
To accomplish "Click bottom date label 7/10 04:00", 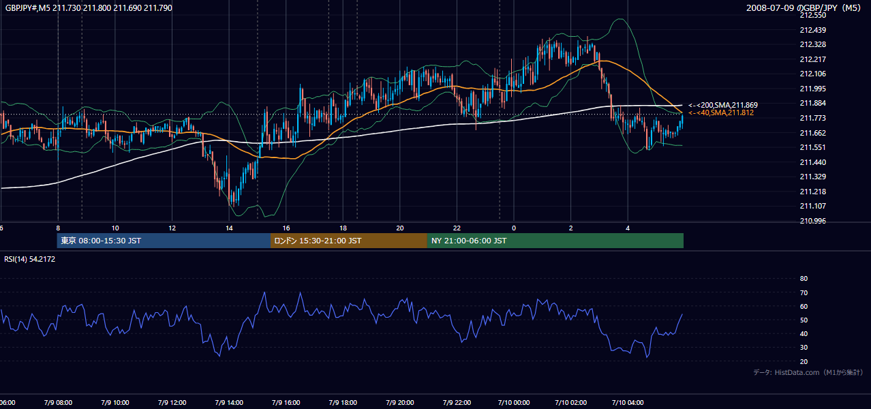I will coord(628,402).
